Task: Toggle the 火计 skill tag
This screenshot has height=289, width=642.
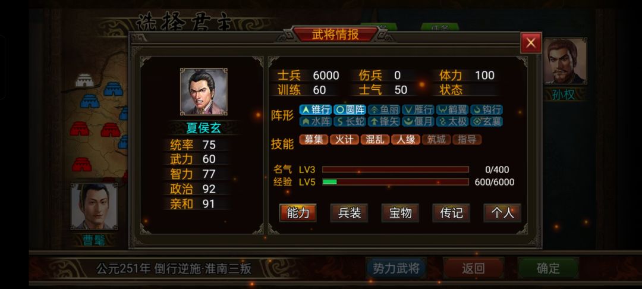Action: [x=344, y=140]
